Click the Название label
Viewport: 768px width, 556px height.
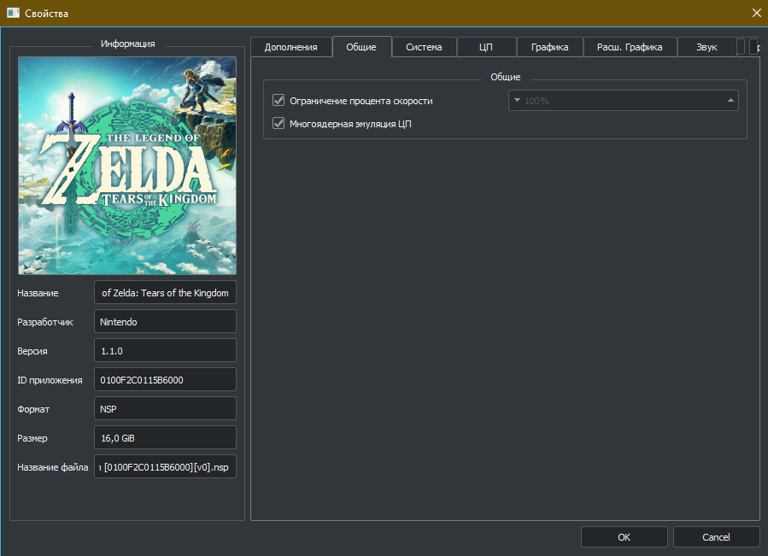[38, 293]
